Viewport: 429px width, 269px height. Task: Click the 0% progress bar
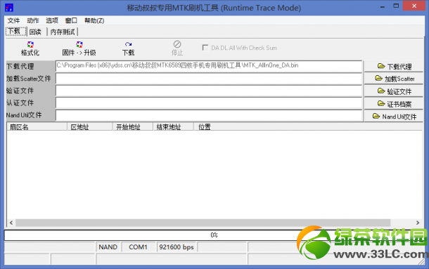(214, 235)
